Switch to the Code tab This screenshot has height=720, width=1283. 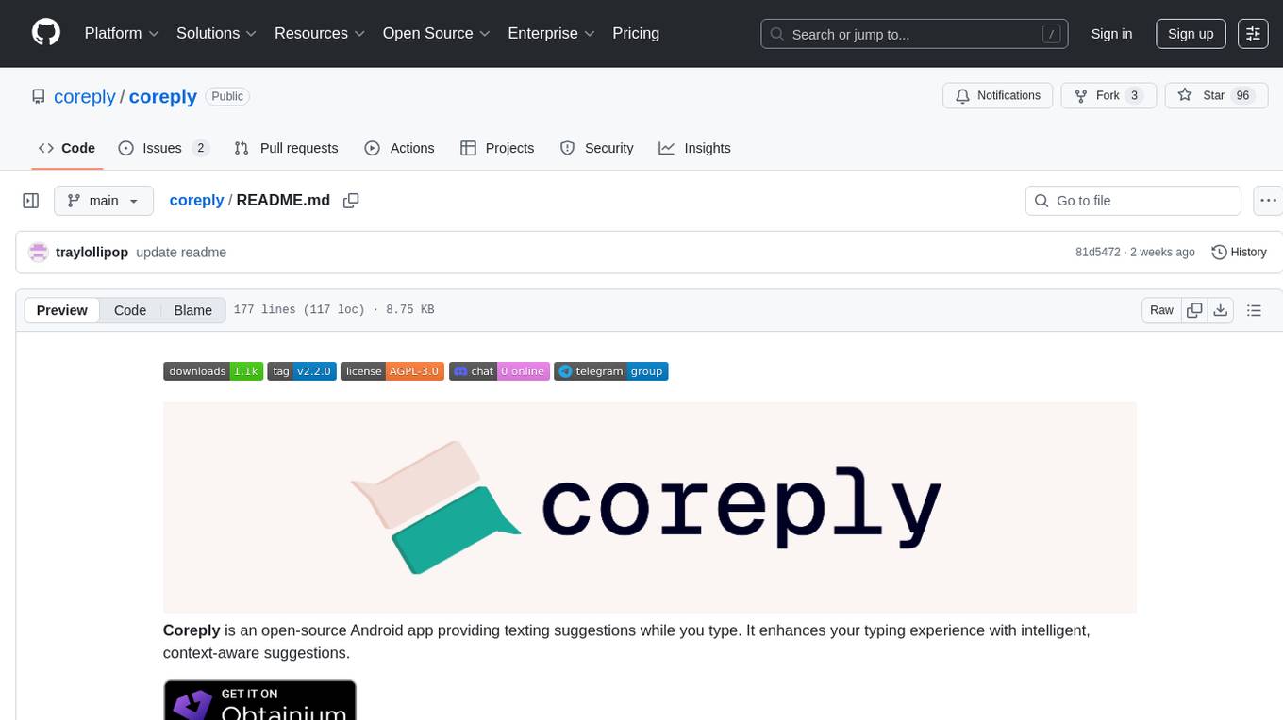67,148
